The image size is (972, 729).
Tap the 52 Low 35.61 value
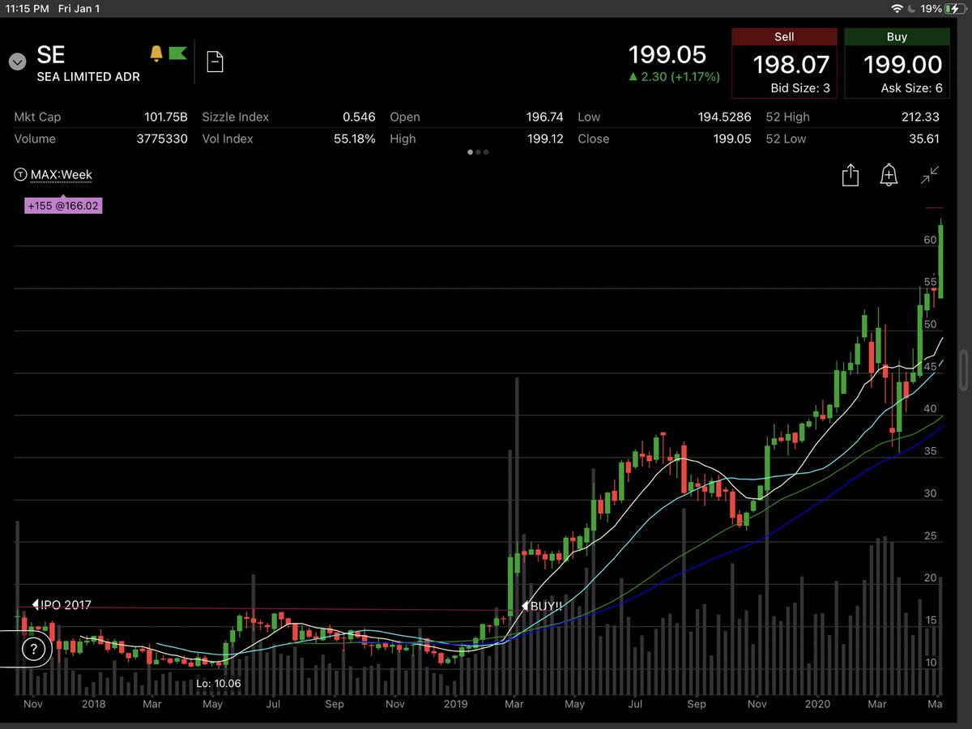924,139
